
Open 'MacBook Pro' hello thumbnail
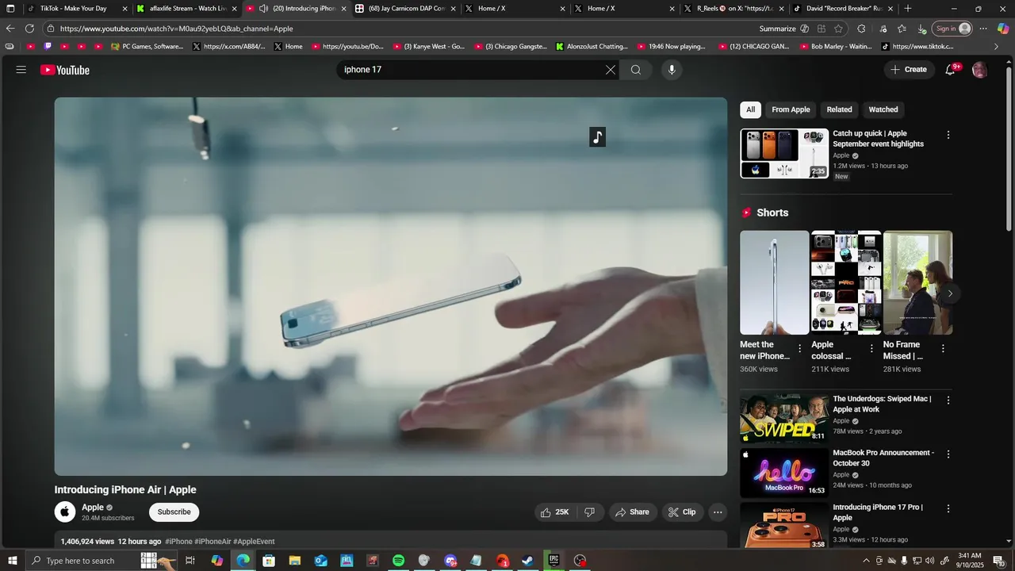(x=784, y=473)
